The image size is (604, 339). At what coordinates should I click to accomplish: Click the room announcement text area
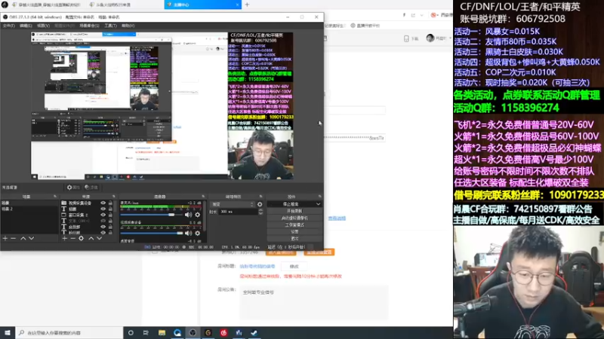click(314, 303)
